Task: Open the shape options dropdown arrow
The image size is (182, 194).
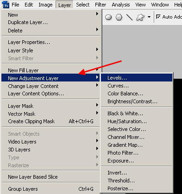Action: [x=149, y=17]
